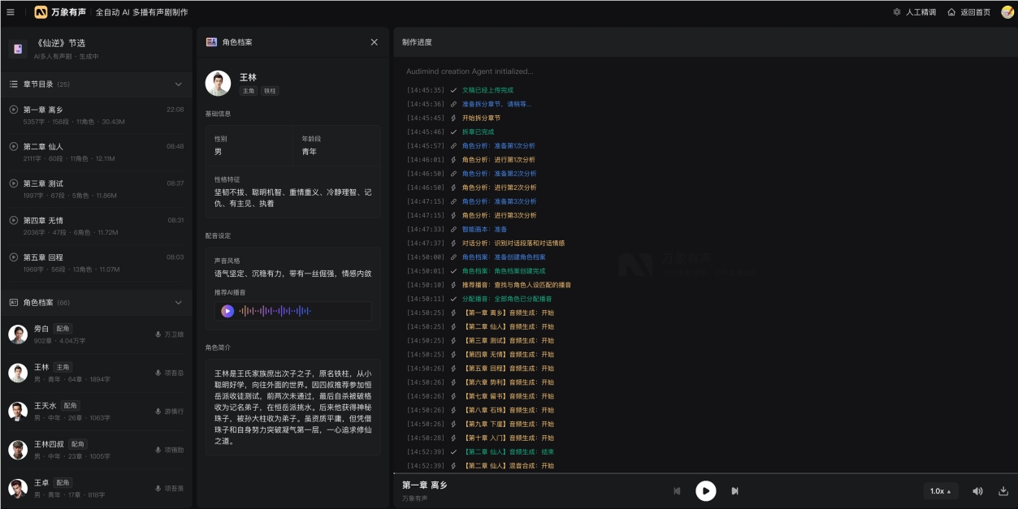1018x509 pixels.
Task: Click the 章节目录 list icon
Action: click(15, 84)
